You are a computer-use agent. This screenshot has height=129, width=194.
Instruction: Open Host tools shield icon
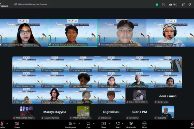[131, 124]
